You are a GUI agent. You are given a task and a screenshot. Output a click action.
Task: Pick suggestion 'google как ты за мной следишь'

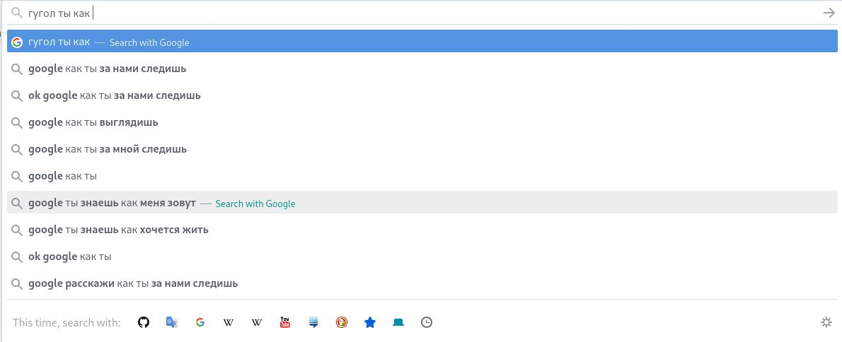422,150
